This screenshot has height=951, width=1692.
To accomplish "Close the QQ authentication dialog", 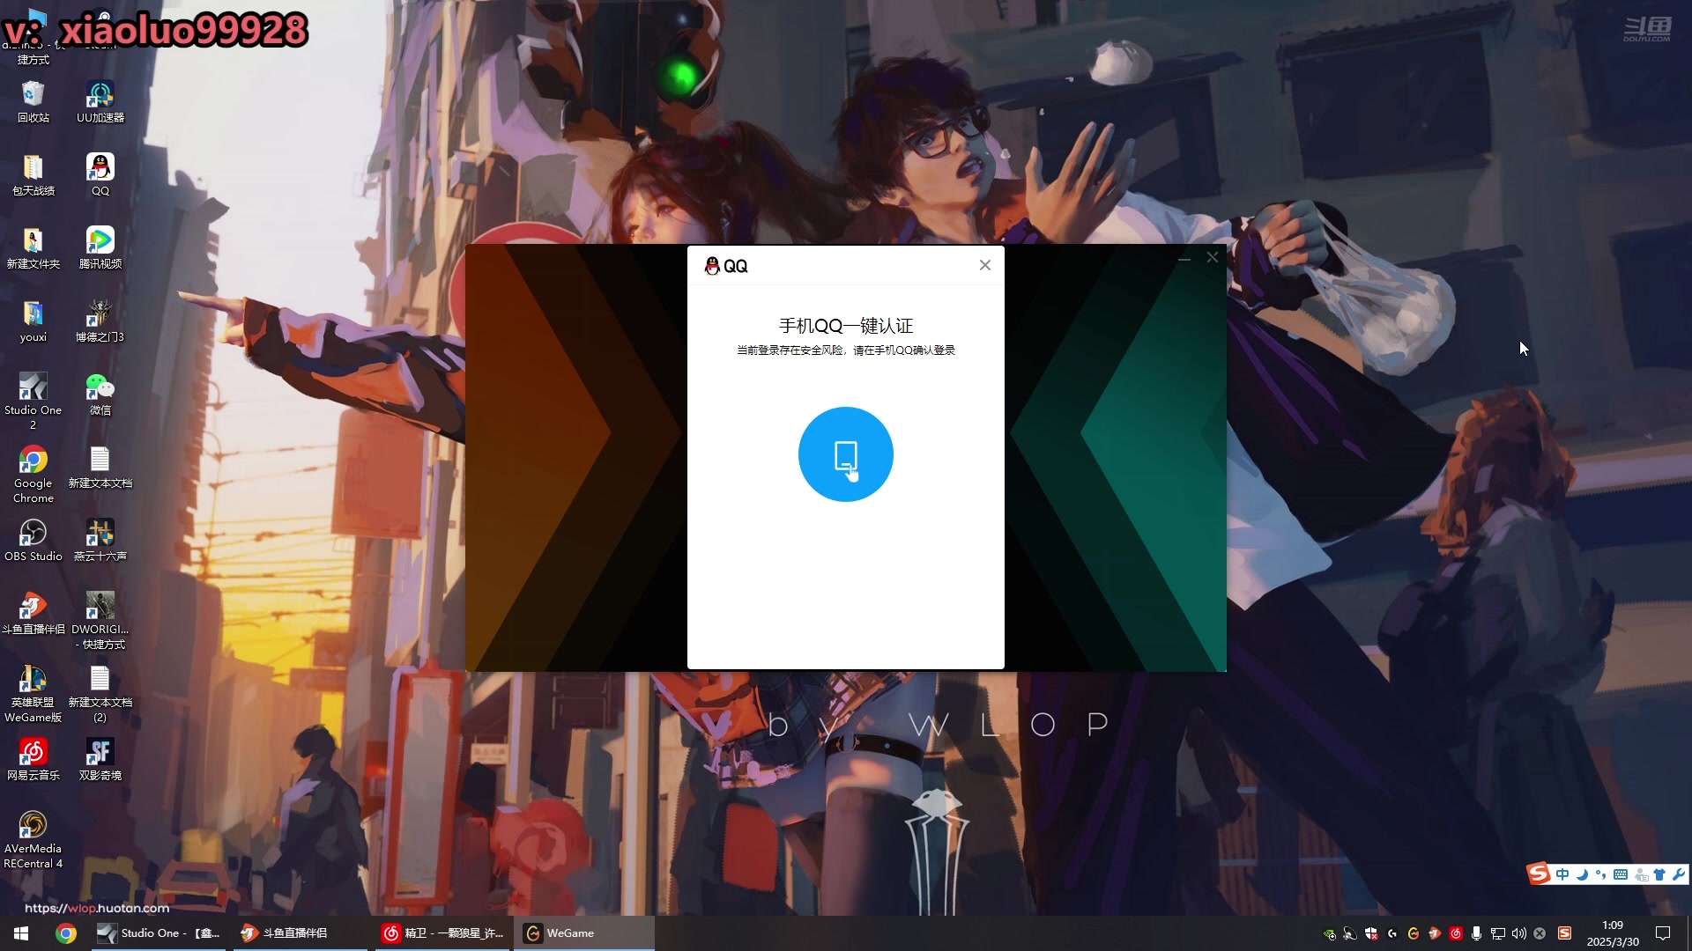I will [984, 265].
